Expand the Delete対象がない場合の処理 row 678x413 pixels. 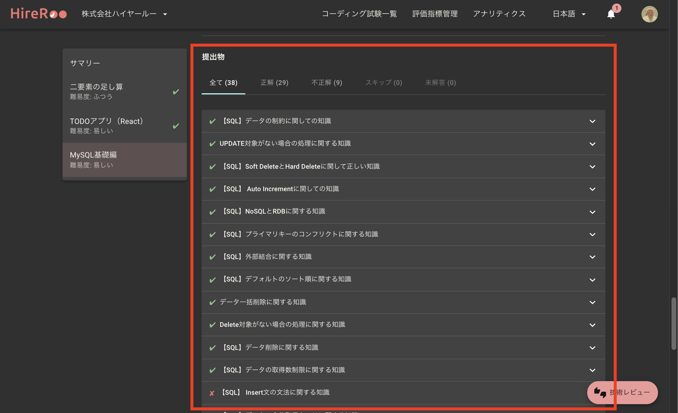click(x=403, y=325)
